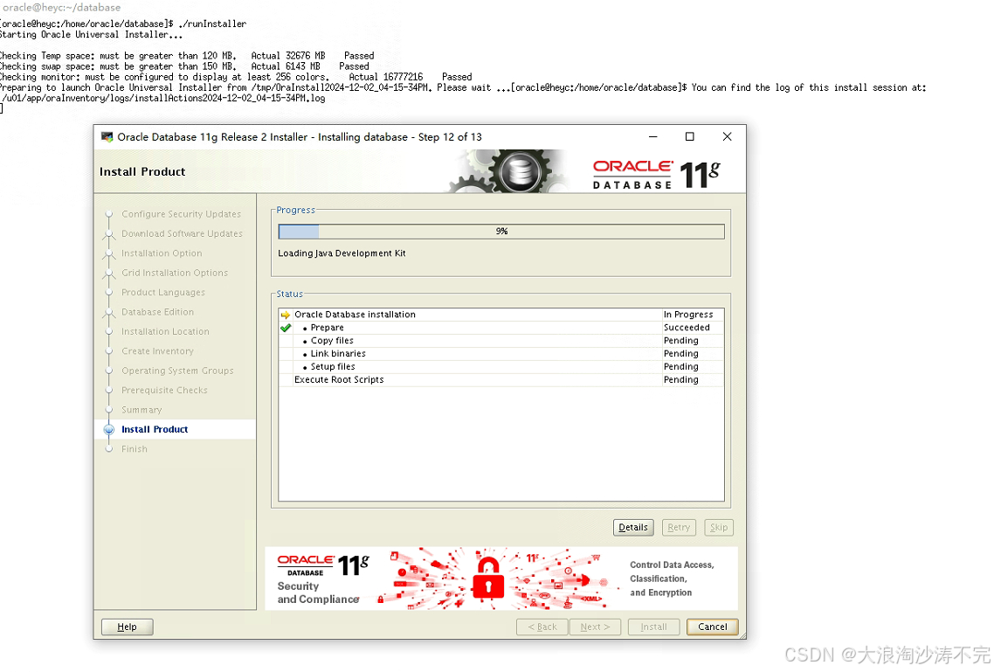This screenshot has width=994, height=672.
Task: Select Prerequisite Checks step
Action: click(x=164, y=391)
